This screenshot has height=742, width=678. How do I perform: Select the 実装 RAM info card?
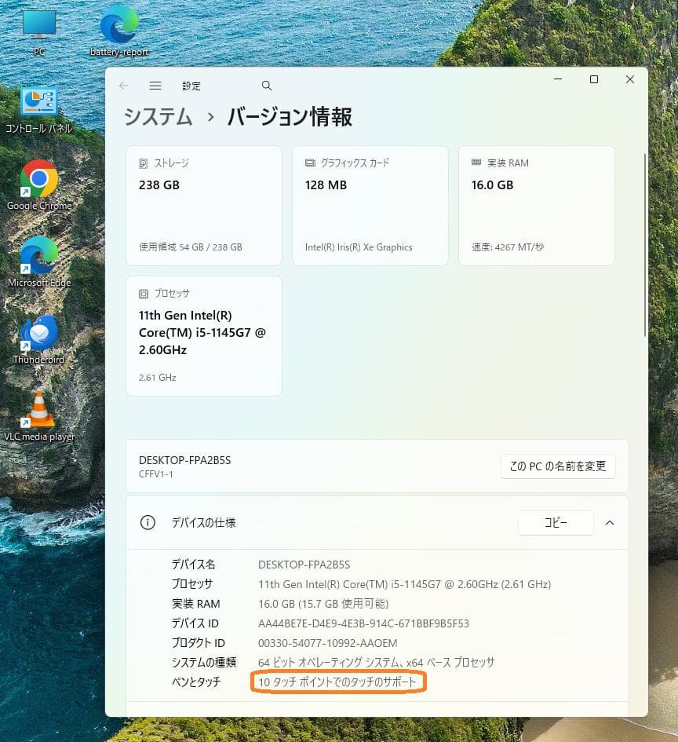point(536,205)
